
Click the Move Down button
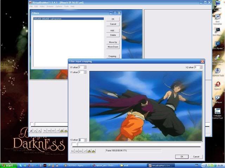point(113,47)
